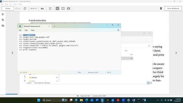Open Kindle app from the taskbar
Viewport: 183px width, 103px height.
[x=144, y=100]
